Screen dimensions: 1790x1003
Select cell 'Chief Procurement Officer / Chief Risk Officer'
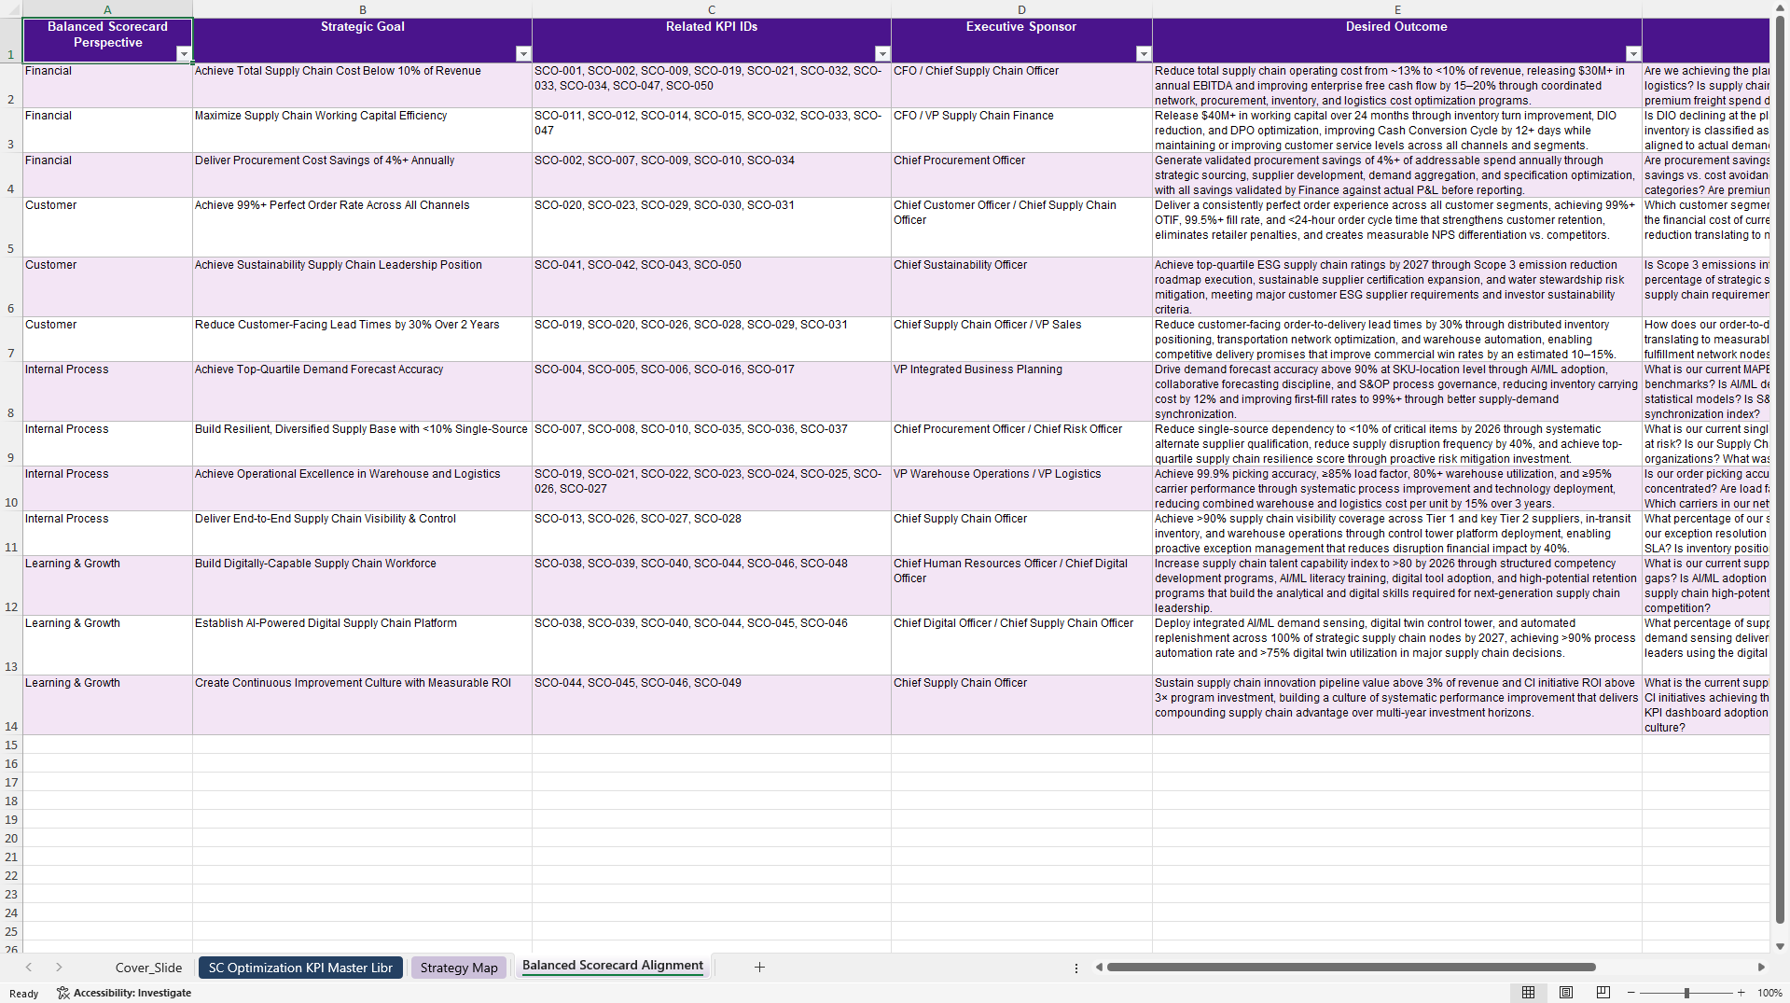point(1021,443)
